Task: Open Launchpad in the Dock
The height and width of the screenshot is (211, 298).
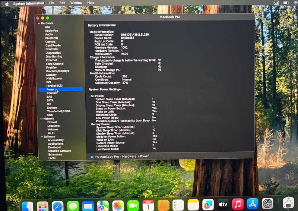Action: [43, 206]
